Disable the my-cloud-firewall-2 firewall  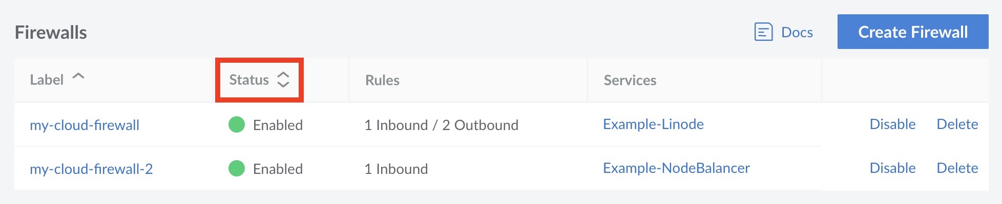tap(892, 168)
